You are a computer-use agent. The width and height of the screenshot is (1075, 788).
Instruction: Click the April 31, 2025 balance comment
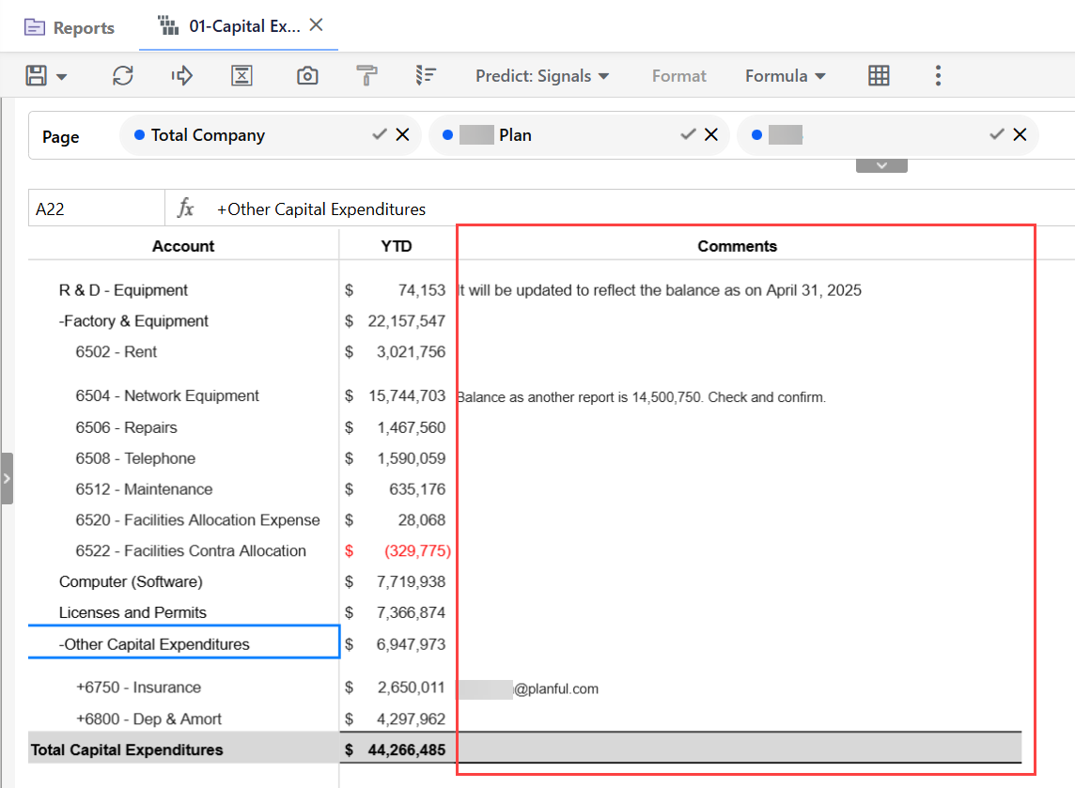coord(659,290)
